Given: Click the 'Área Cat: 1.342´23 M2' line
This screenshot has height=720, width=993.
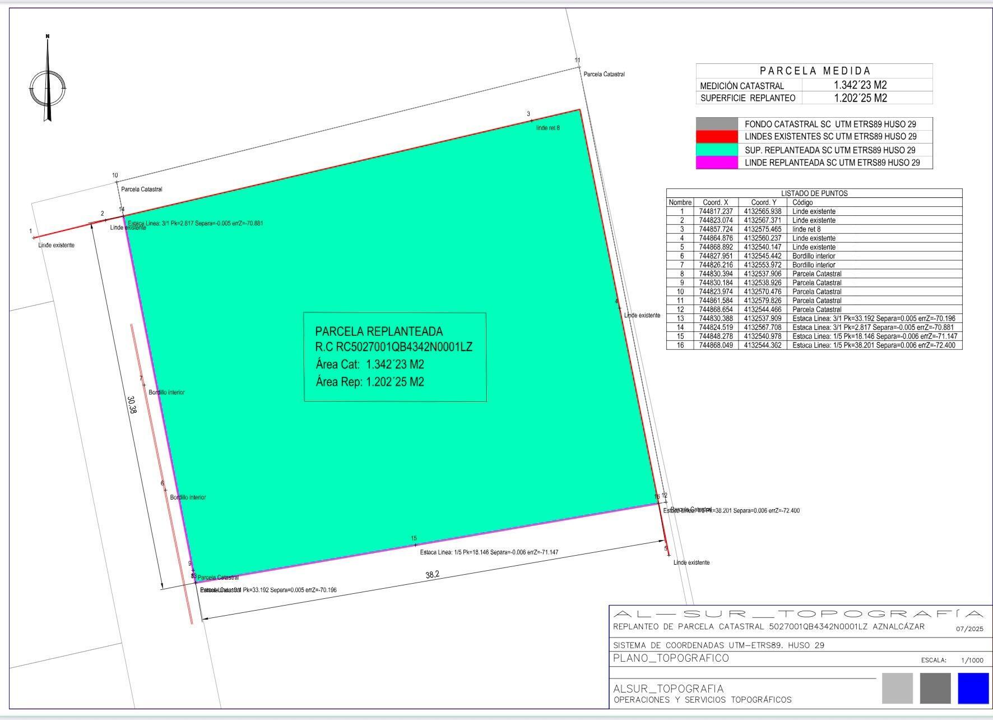Looking at the screenshot, I should click(x=370, y=364).
